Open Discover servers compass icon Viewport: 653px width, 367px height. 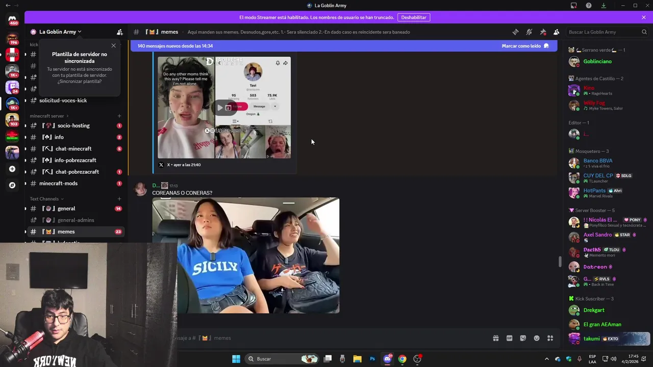coord(12,185)
